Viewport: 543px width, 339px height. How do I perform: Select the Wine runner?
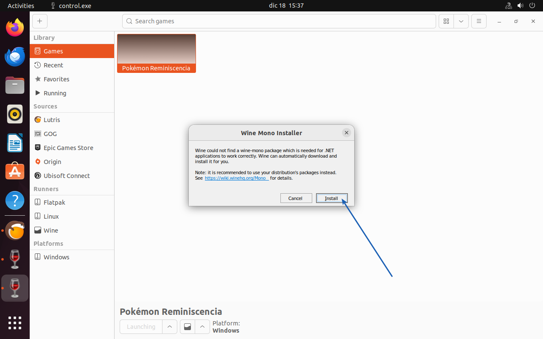[x=72, y=230]
